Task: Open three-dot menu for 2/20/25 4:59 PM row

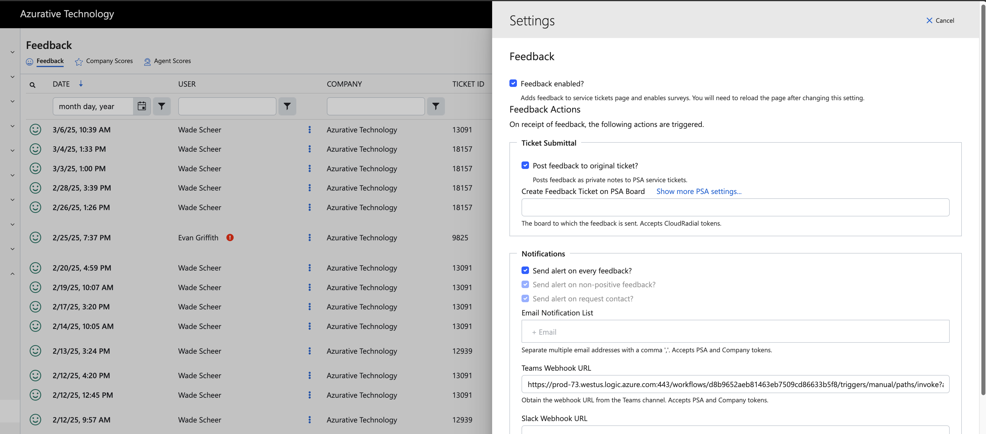Action: coord(309,268)
